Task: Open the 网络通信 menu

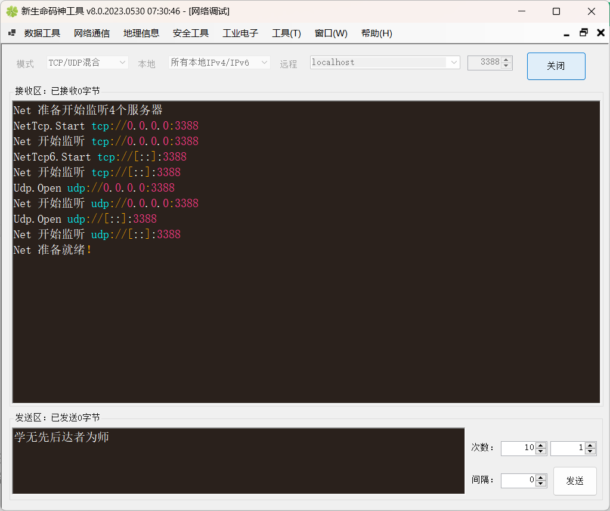Action: click(92, 33)
